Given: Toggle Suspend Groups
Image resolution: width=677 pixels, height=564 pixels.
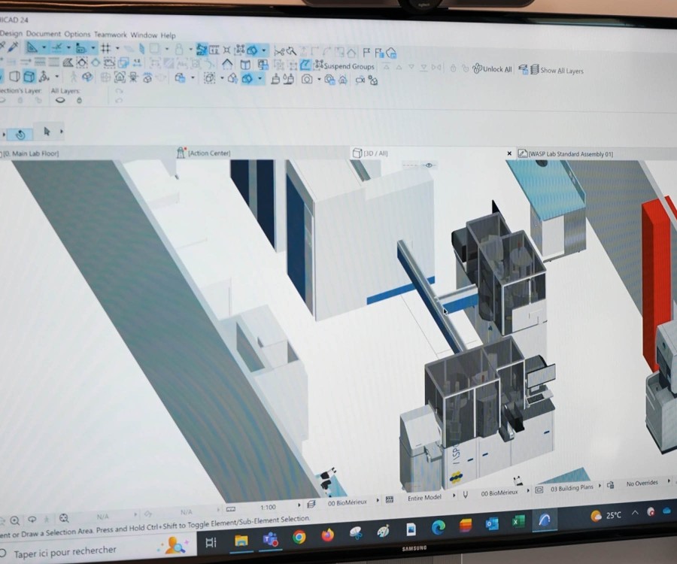Looking at the screenshot, I should click(x=343, y=66).
